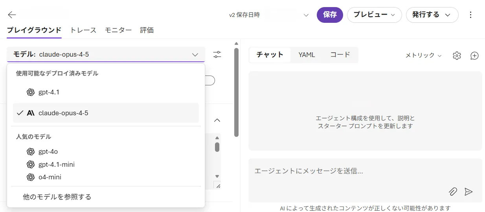Open the three-dot more options menu

point(471,15)
